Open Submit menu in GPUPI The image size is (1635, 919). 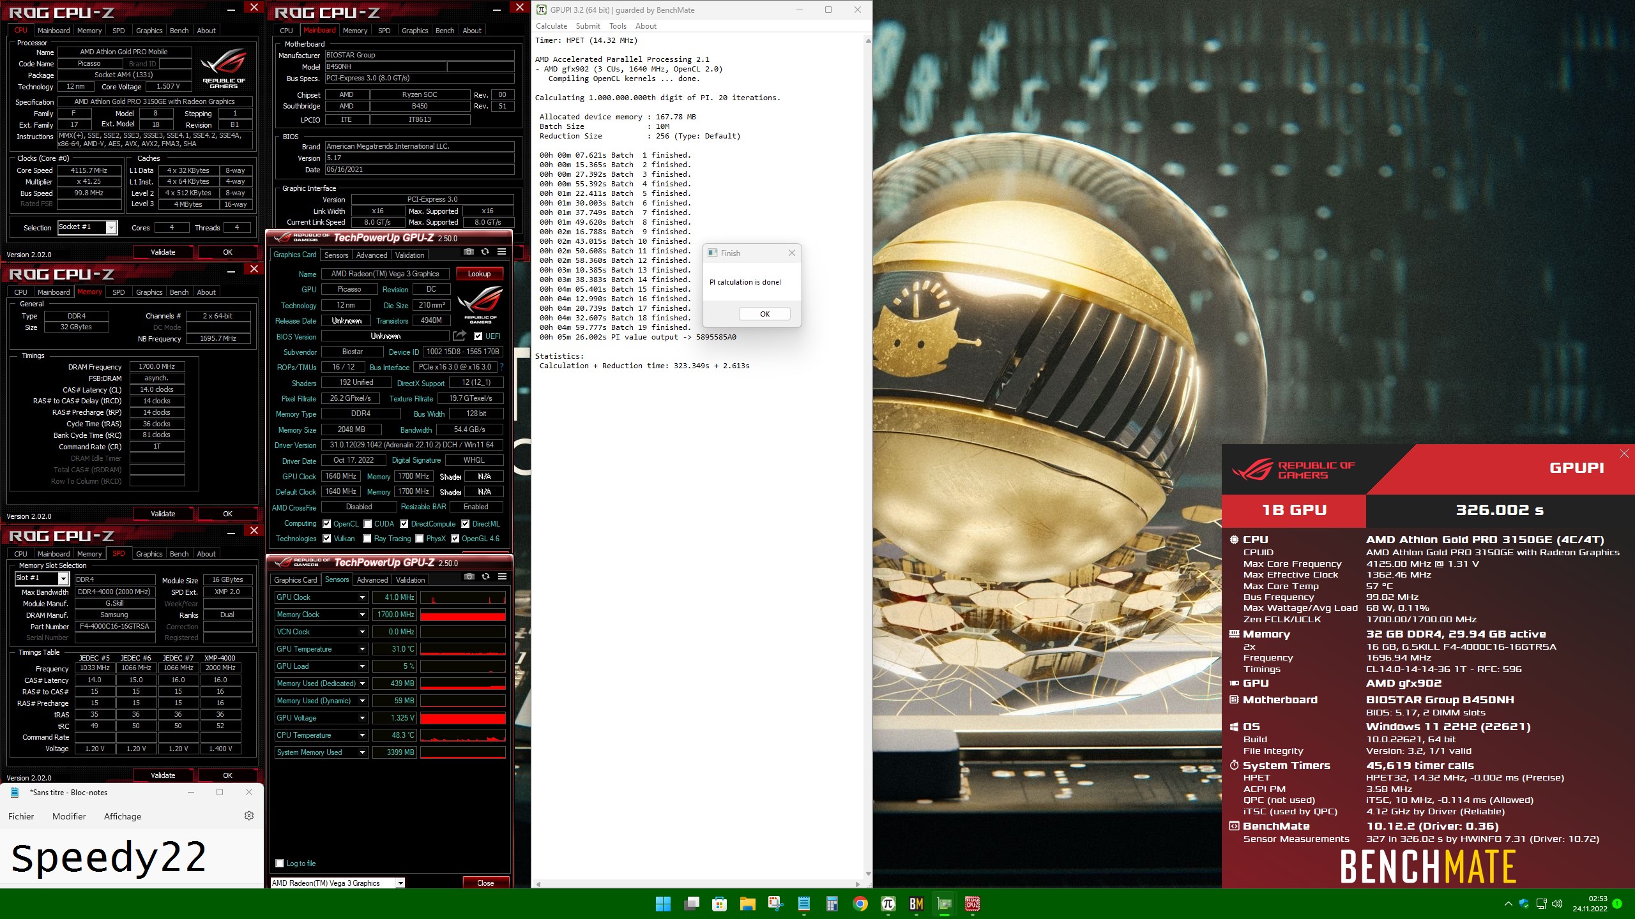(x=588, y=26)
